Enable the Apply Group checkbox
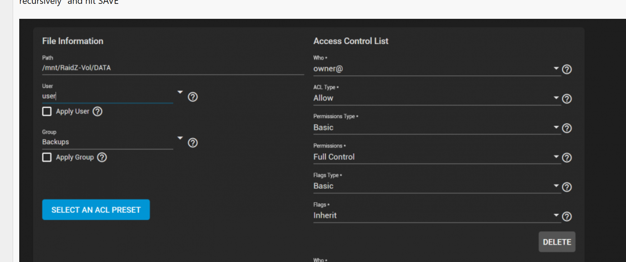626x262 pixels. 47,158
